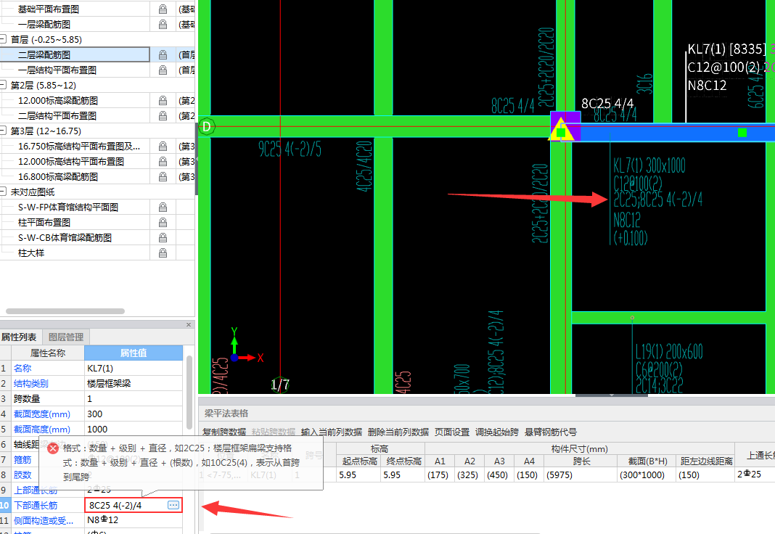Image resolution: width=775 pixels, height=534 pixels.
Task: Select 二层梁配筋图 drawing in tree
Action: (x=44, y=55)
